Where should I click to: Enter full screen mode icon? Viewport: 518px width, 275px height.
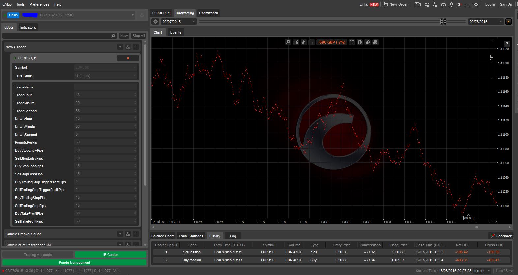tap(476, 4)
